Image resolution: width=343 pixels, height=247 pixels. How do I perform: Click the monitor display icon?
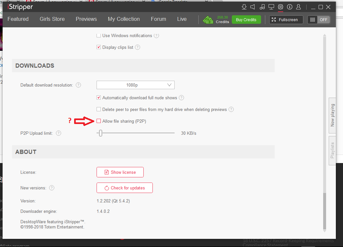pyautogui.click(x=271, y=7)
